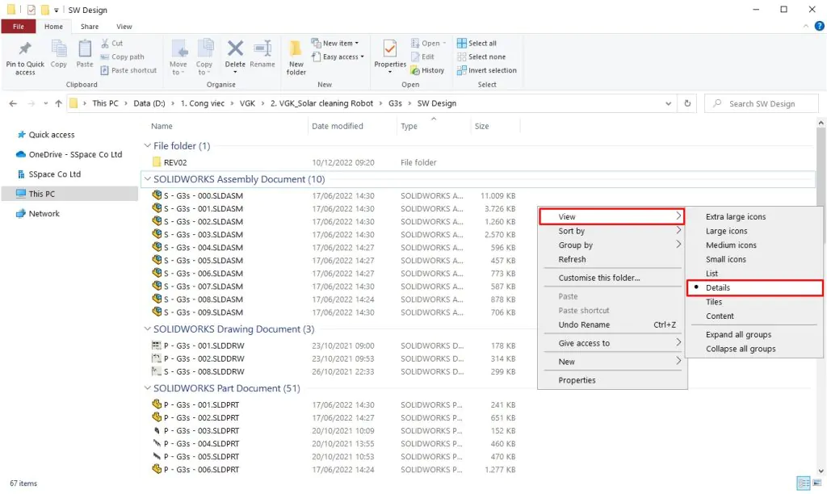
Task: Refresh the address bar location
Action: tap(687, 103)
